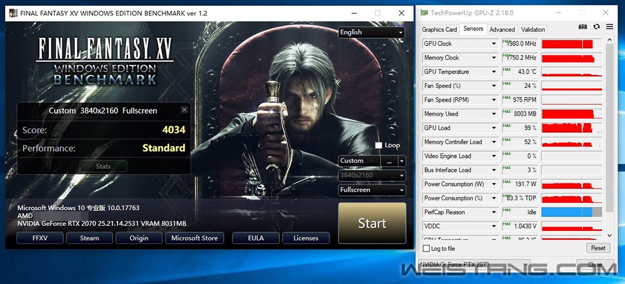Viewport: 625px width, 284px height.
Task: Open the VDDC sensor dropdown
Action: (494, 226)
